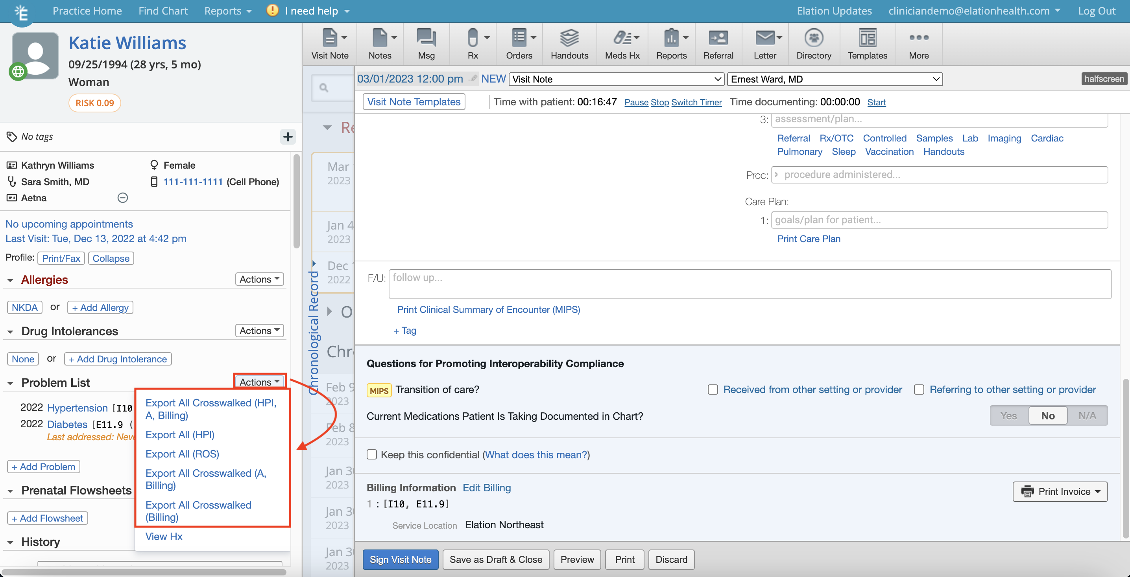Create a new Visit Note from the toolbar

click(329, 43)
